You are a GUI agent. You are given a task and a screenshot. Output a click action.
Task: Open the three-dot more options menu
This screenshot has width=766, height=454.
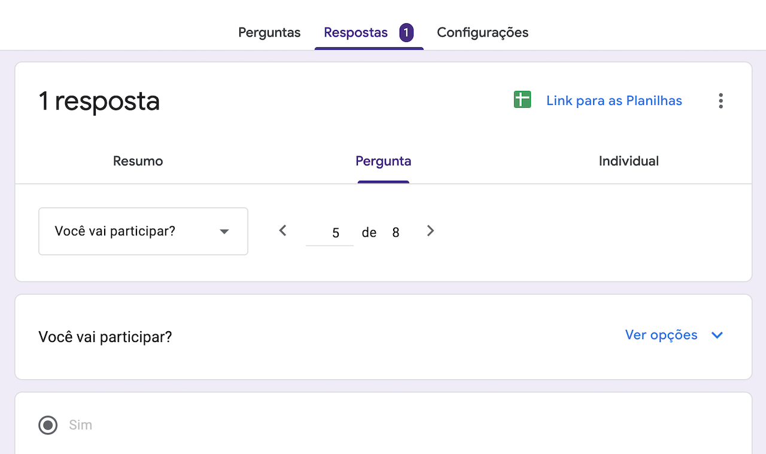721,101
